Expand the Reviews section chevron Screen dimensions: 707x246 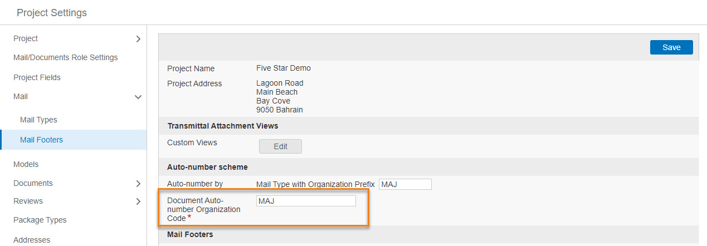[x=138, y=201]
